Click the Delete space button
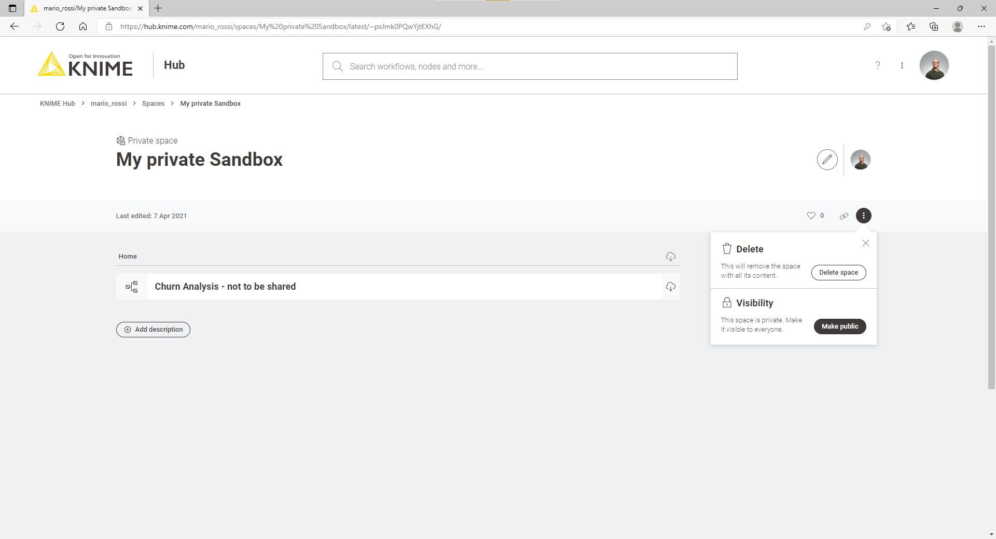The height and width of the screenshot is (539, 996). coord(838,273)
